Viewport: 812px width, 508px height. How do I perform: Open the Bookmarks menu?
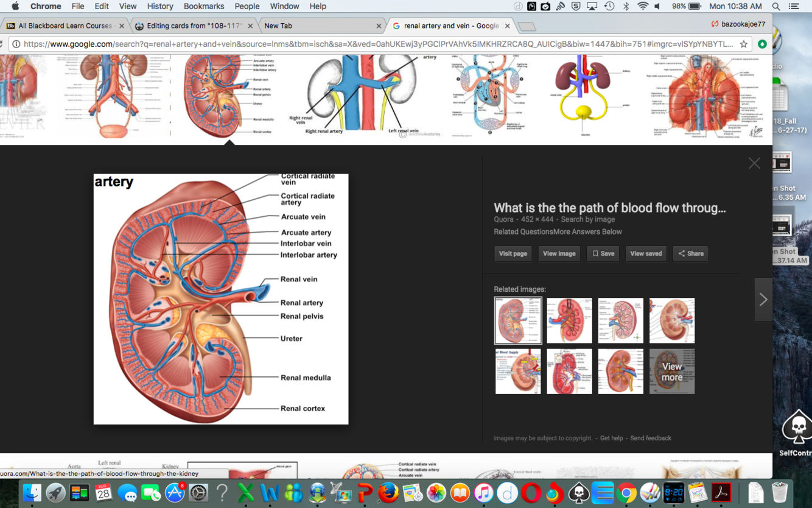pyautogui.click(x=204, y=6)
